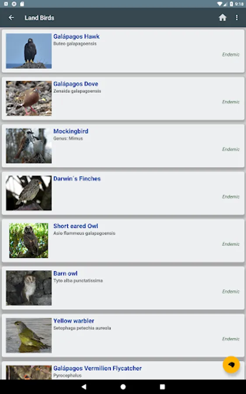Open the three-dot overflow menu

[x=236, y=18]
